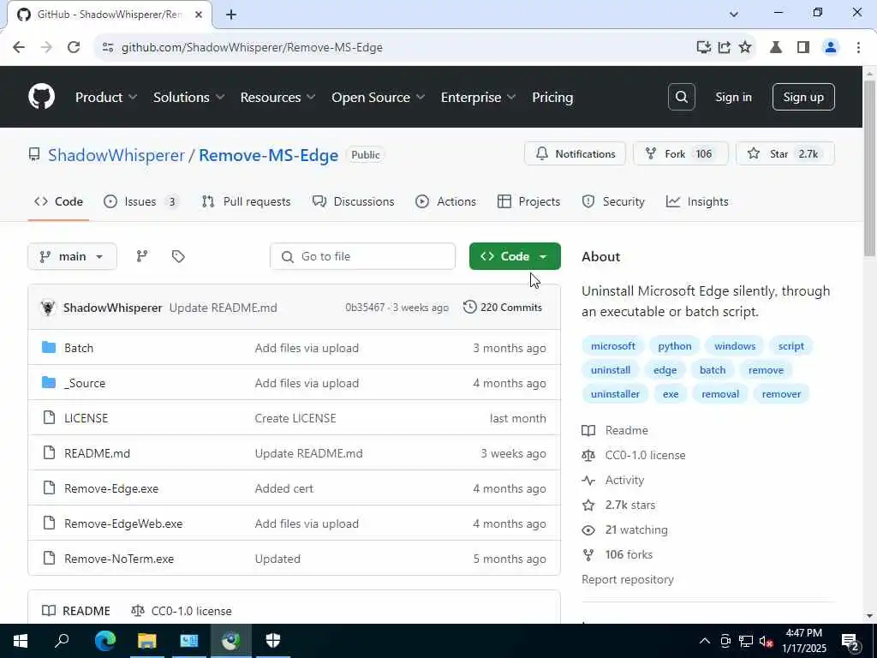Click the browser back arrow
Image resolution: width=877 pixels, height=658 pixels.
click(19, 47)
